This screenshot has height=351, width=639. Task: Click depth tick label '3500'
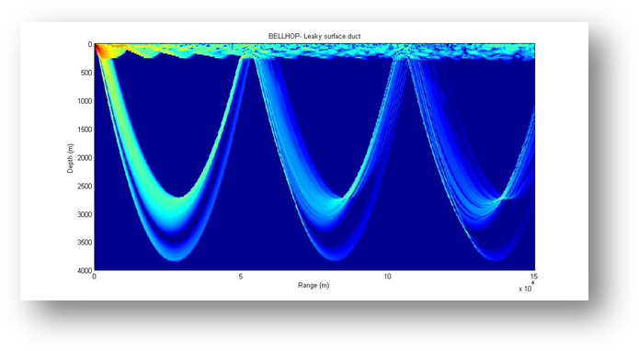pos(85,243)
